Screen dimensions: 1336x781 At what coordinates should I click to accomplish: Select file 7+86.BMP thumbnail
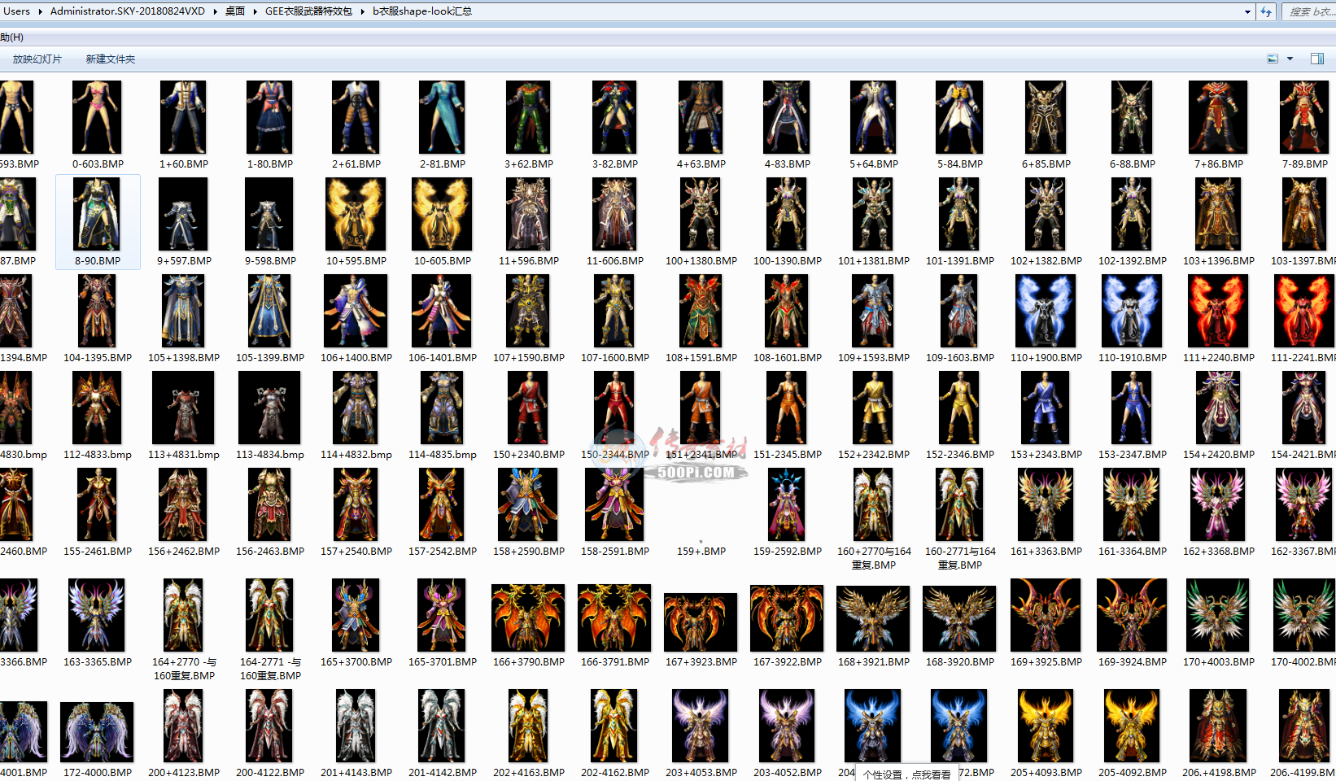pos(1218,117)
